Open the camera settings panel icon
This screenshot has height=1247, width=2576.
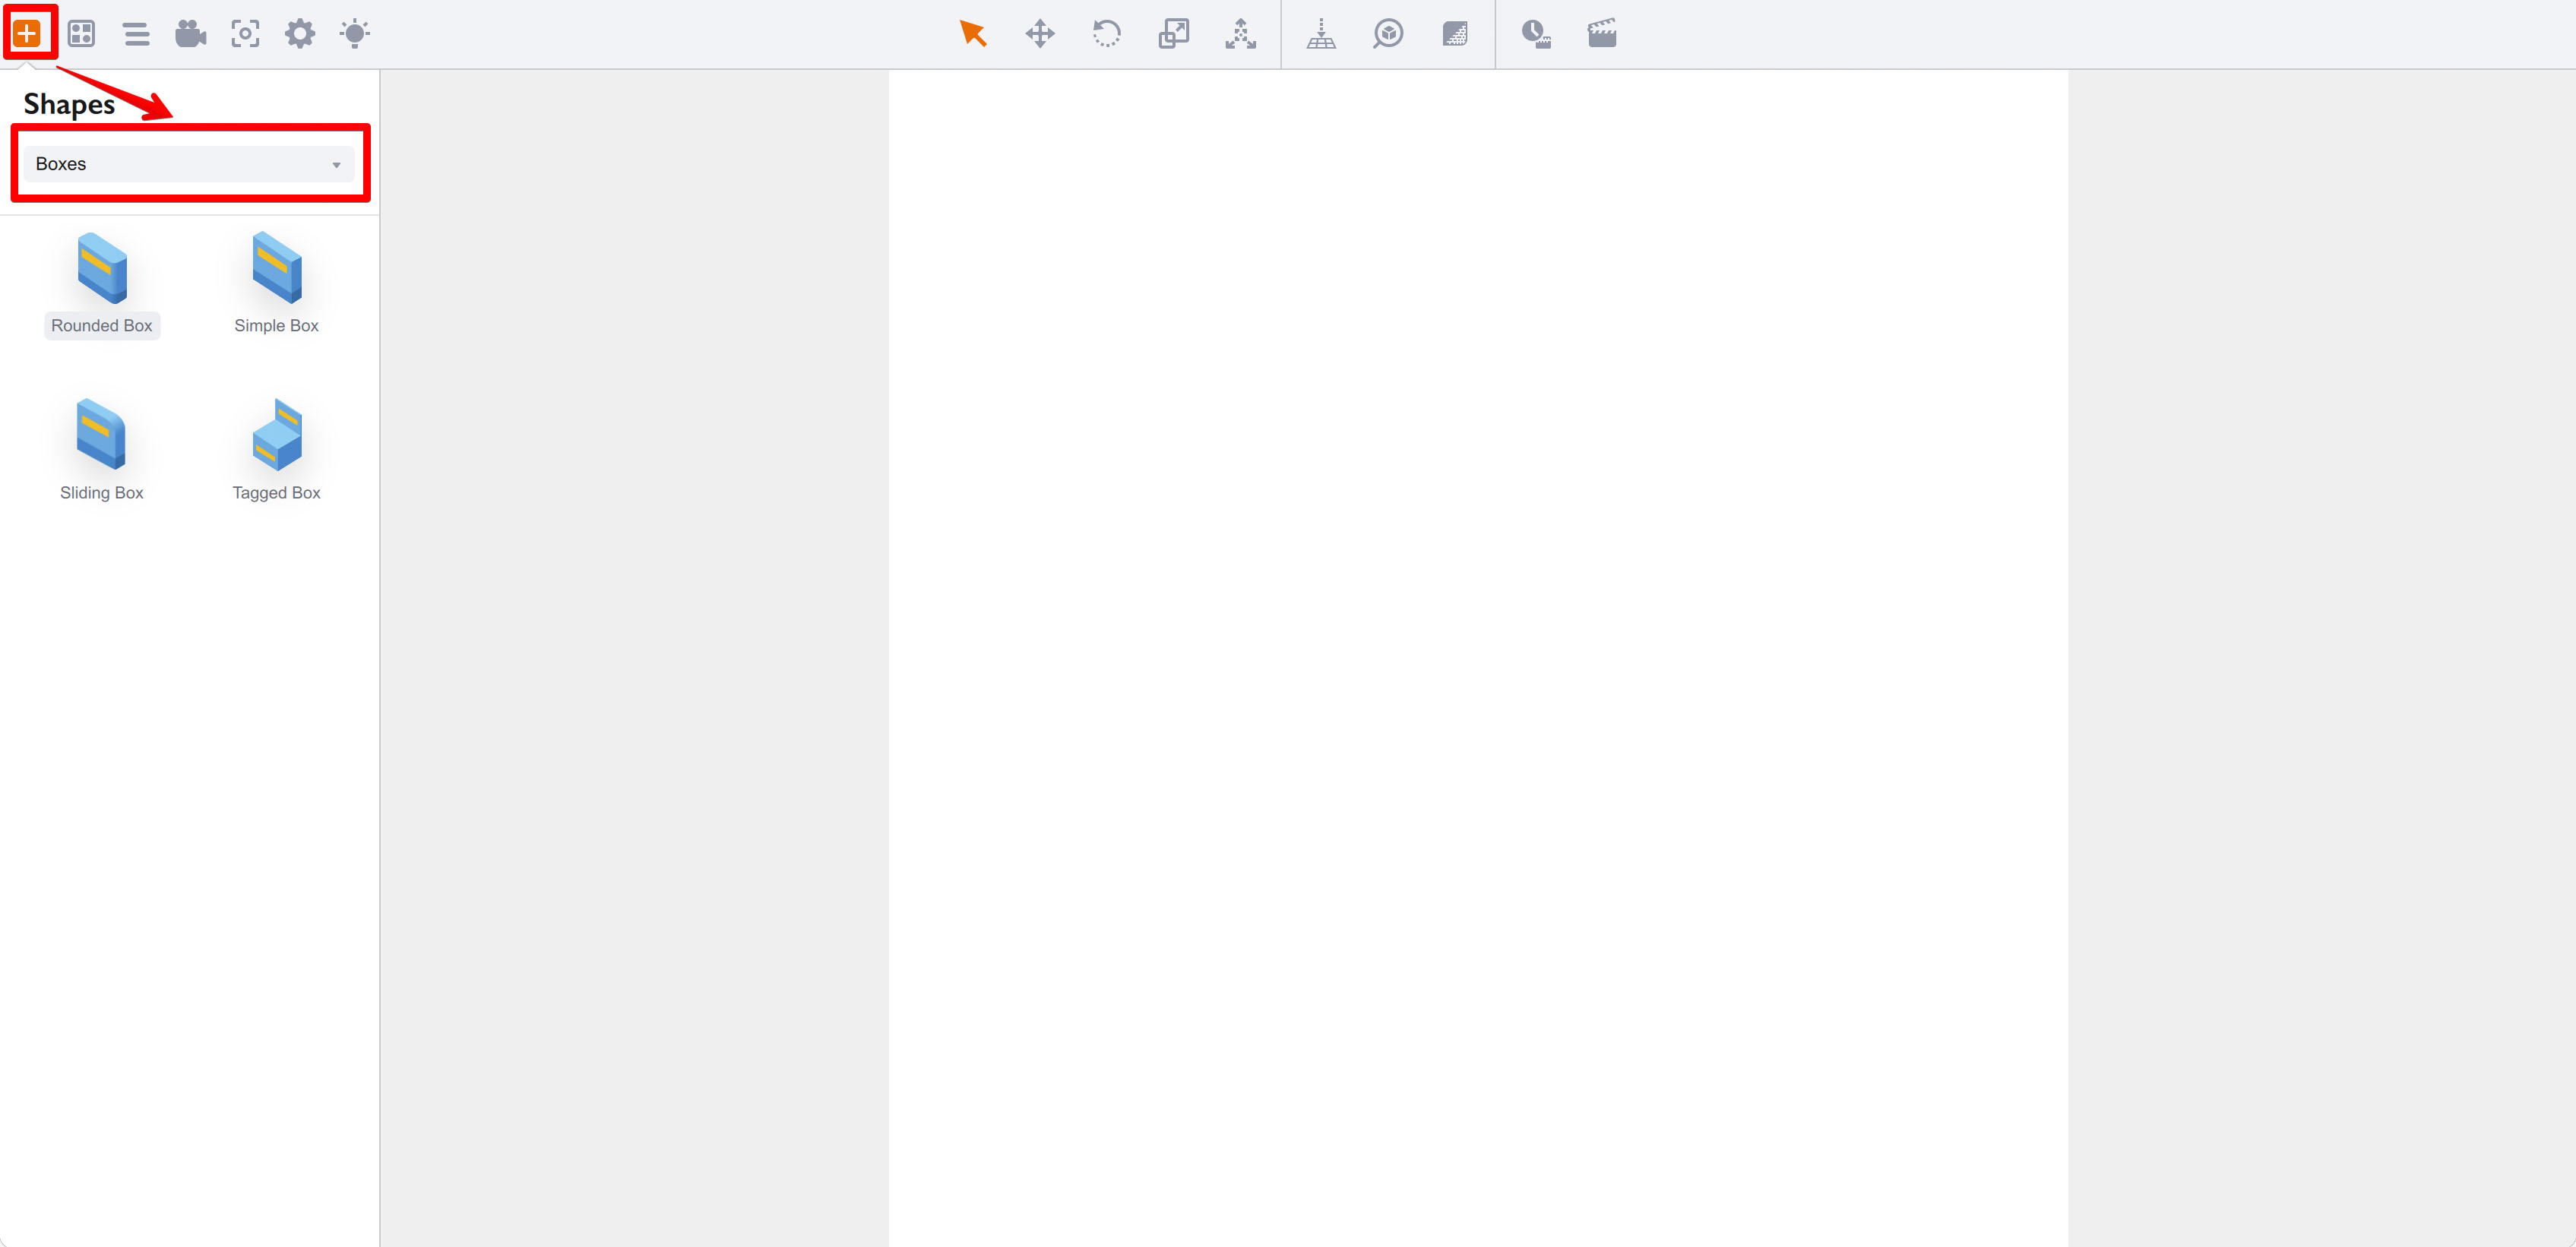click(x=190, y=34)
